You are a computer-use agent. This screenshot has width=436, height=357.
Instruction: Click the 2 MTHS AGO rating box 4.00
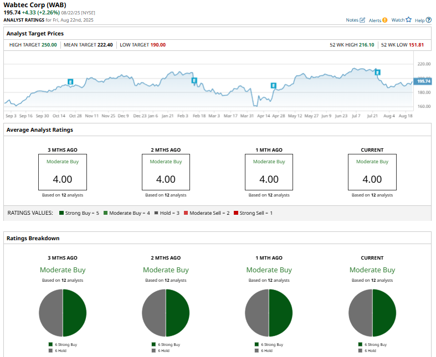tap(166, 172)
